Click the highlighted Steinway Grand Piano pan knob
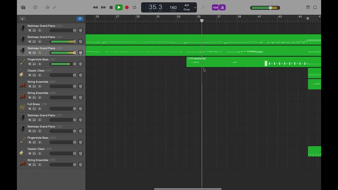The width and height of the screenshot is (338, 190). (x=81, y=53)
